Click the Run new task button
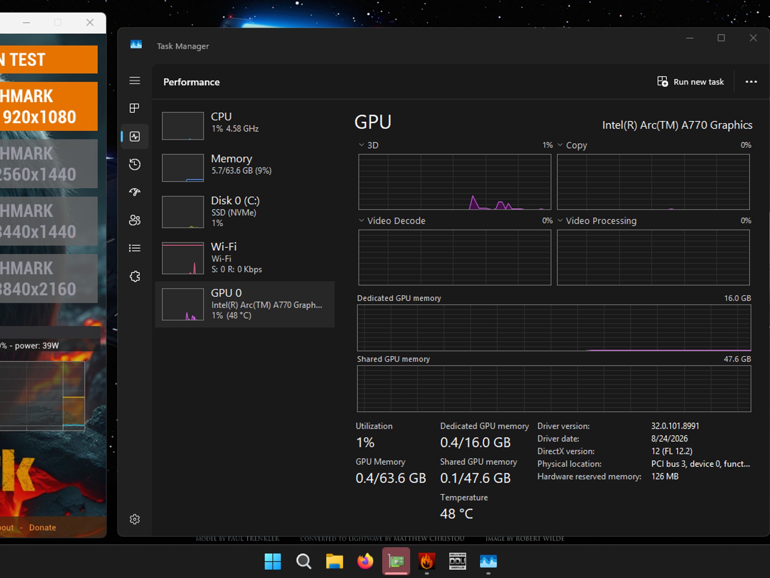The width and height of the screenshot is (770, 578). coord(690,82)
